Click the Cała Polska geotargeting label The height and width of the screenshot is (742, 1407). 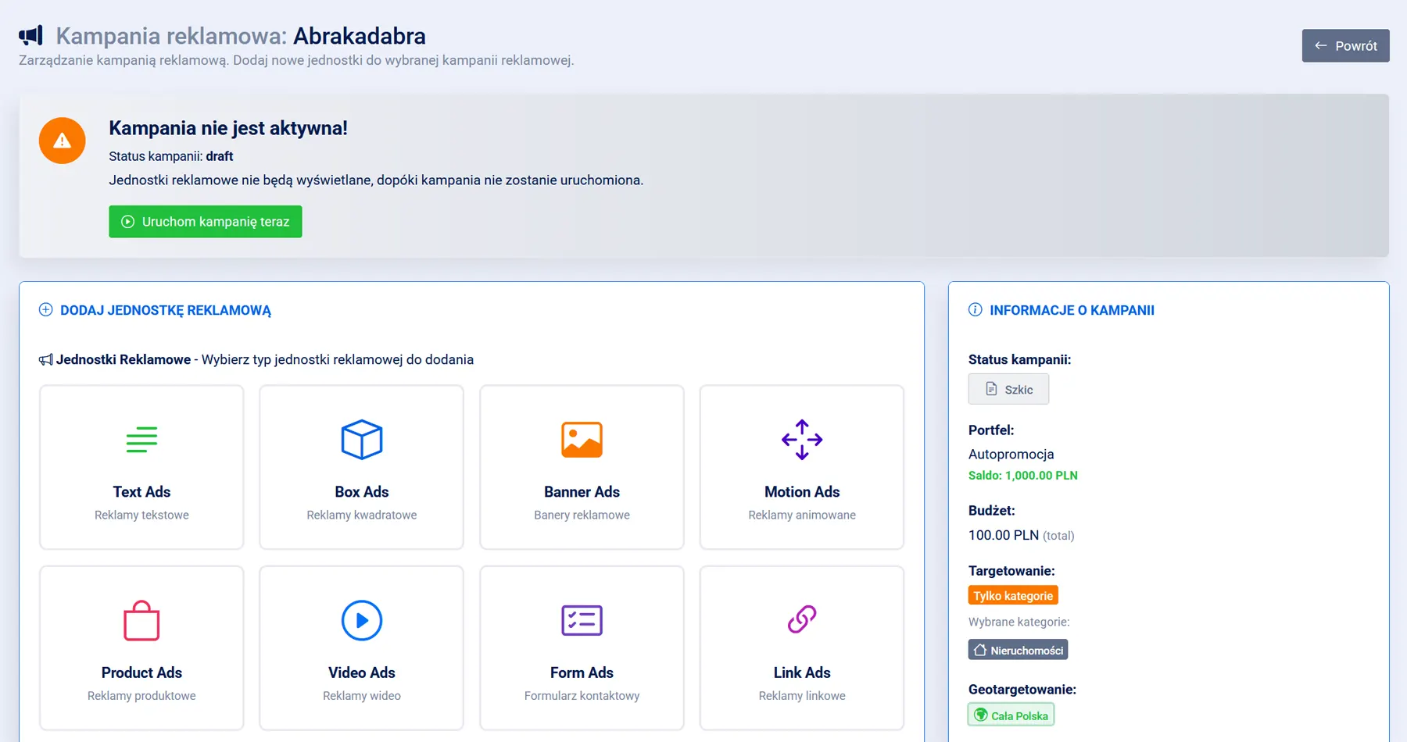1019,715
